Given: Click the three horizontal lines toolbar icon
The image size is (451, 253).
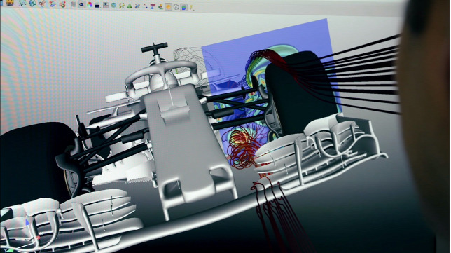Looking at the screenshot, I should click(x=97, y=6).
